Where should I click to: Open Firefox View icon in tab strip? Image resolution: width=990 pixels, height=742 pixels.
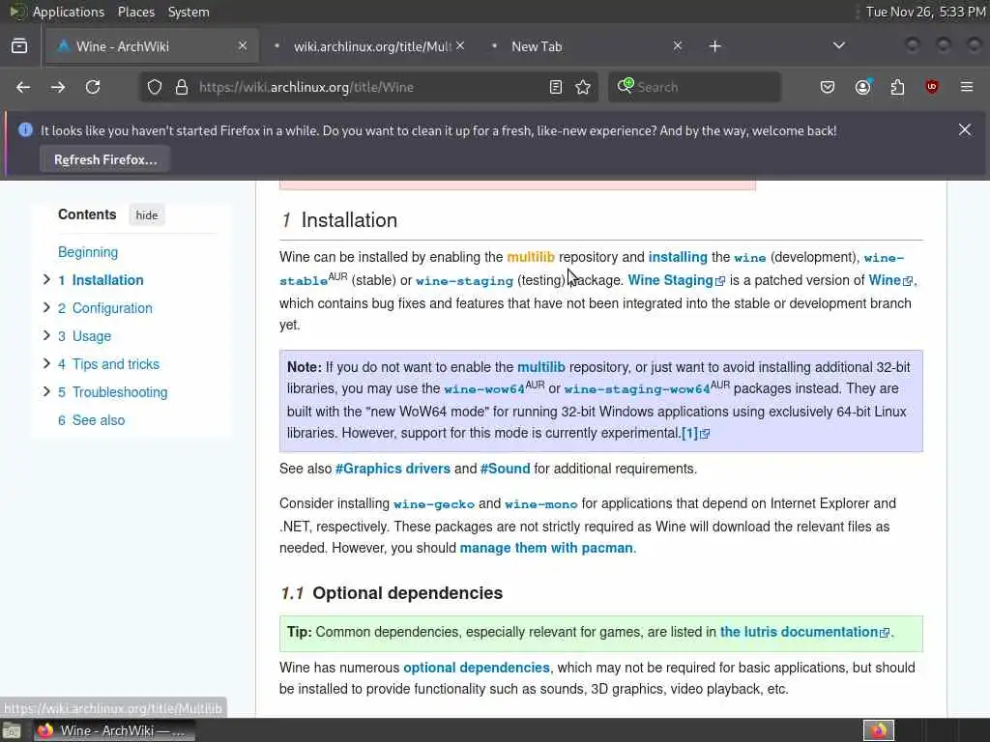click(19, 46)
